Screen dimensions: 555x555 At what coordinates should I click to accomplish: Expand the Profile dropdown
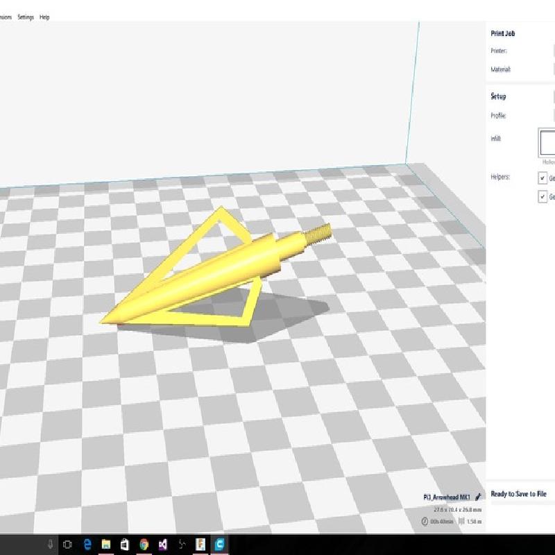[553, 116]
